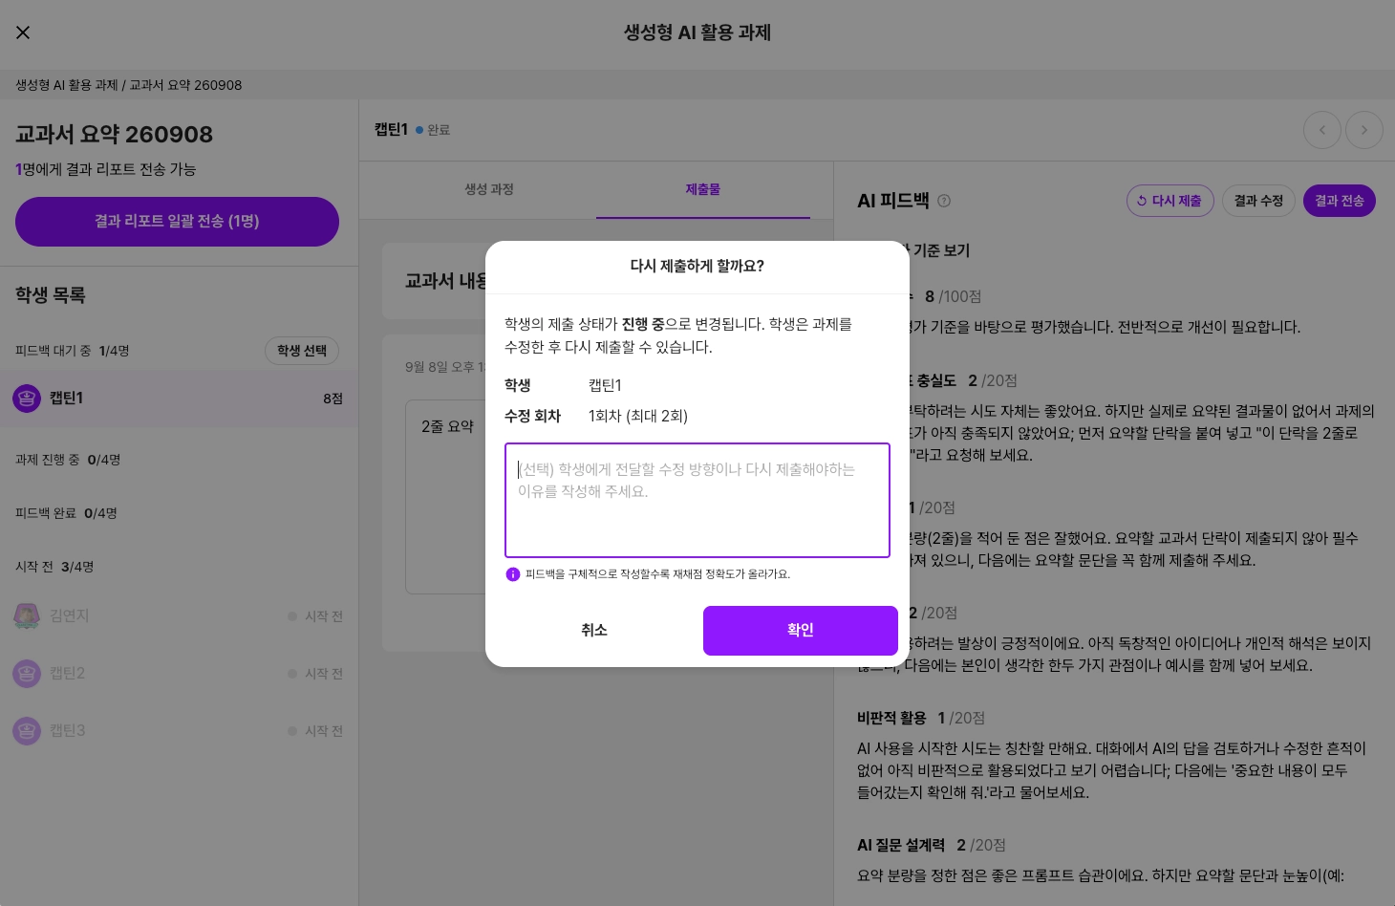Click the AI 질문 설계력 heading
This screenshot has height=906, width=1395.
pyautogui.click(x=932, y=845)
